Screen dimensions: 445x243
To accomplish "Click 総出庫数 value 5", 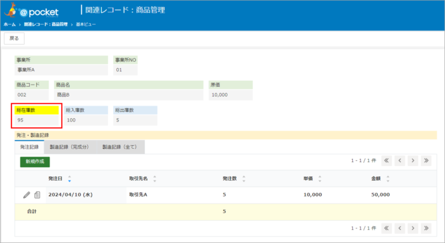I will [x=135, y=120].
